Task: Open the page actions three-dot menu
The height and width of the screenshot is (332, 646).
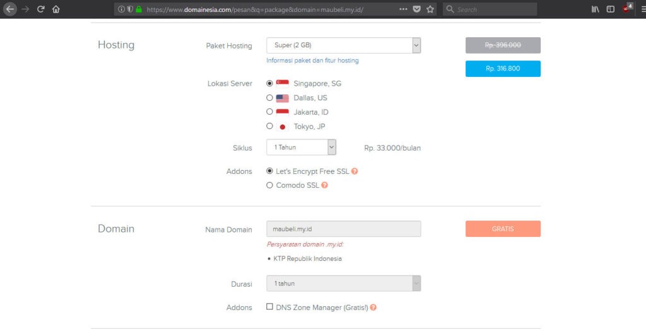Action: tap(403, 9)
